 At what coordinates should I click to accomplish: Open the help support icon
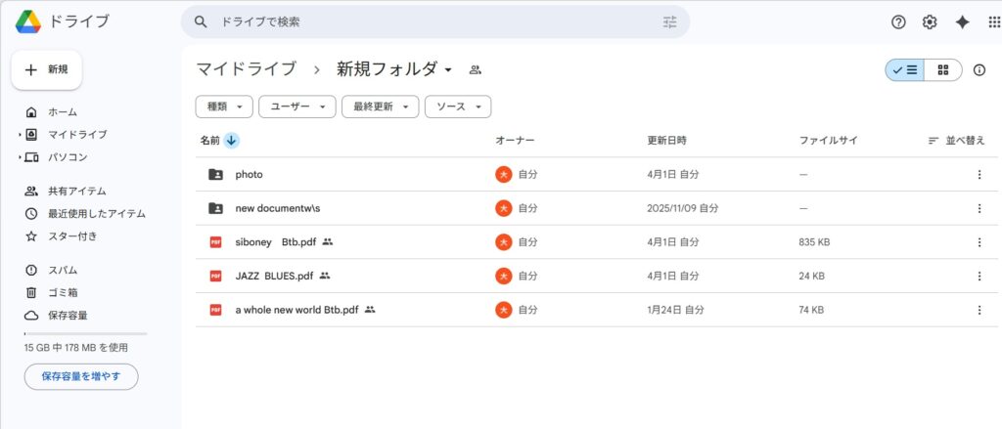pyautogui.click(x=898, y=21)
